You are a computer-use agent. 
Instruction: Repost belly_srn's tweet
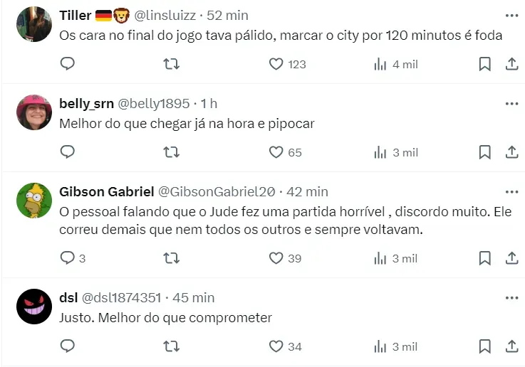172,152
